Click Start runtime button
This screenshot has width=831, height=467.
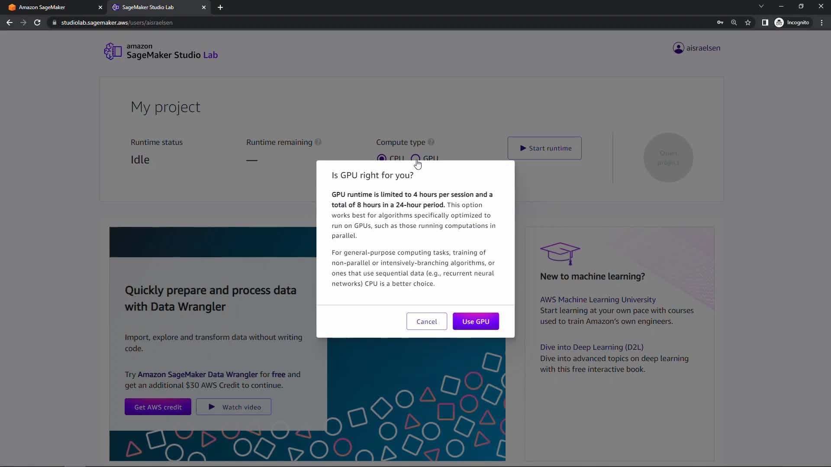pos(544,148)
